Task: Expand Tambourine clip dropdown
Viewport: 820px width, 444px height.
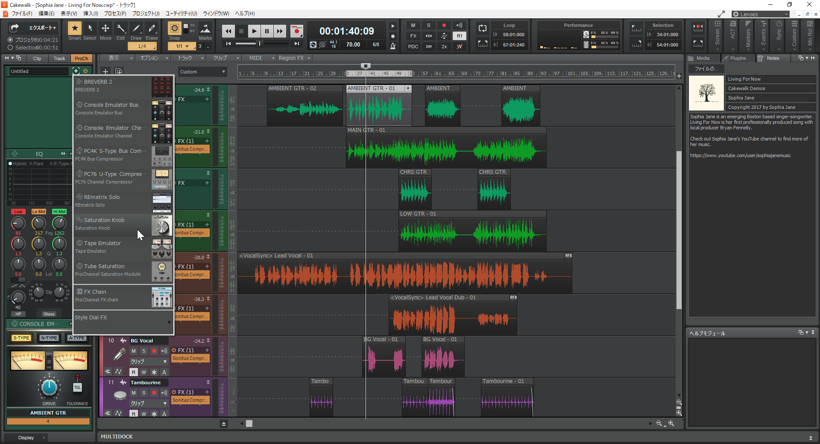Action: click(148, 403)
